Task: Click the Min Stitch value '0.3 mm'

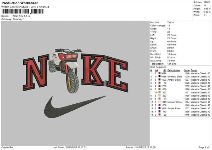Action: click(x=171, y=57)
